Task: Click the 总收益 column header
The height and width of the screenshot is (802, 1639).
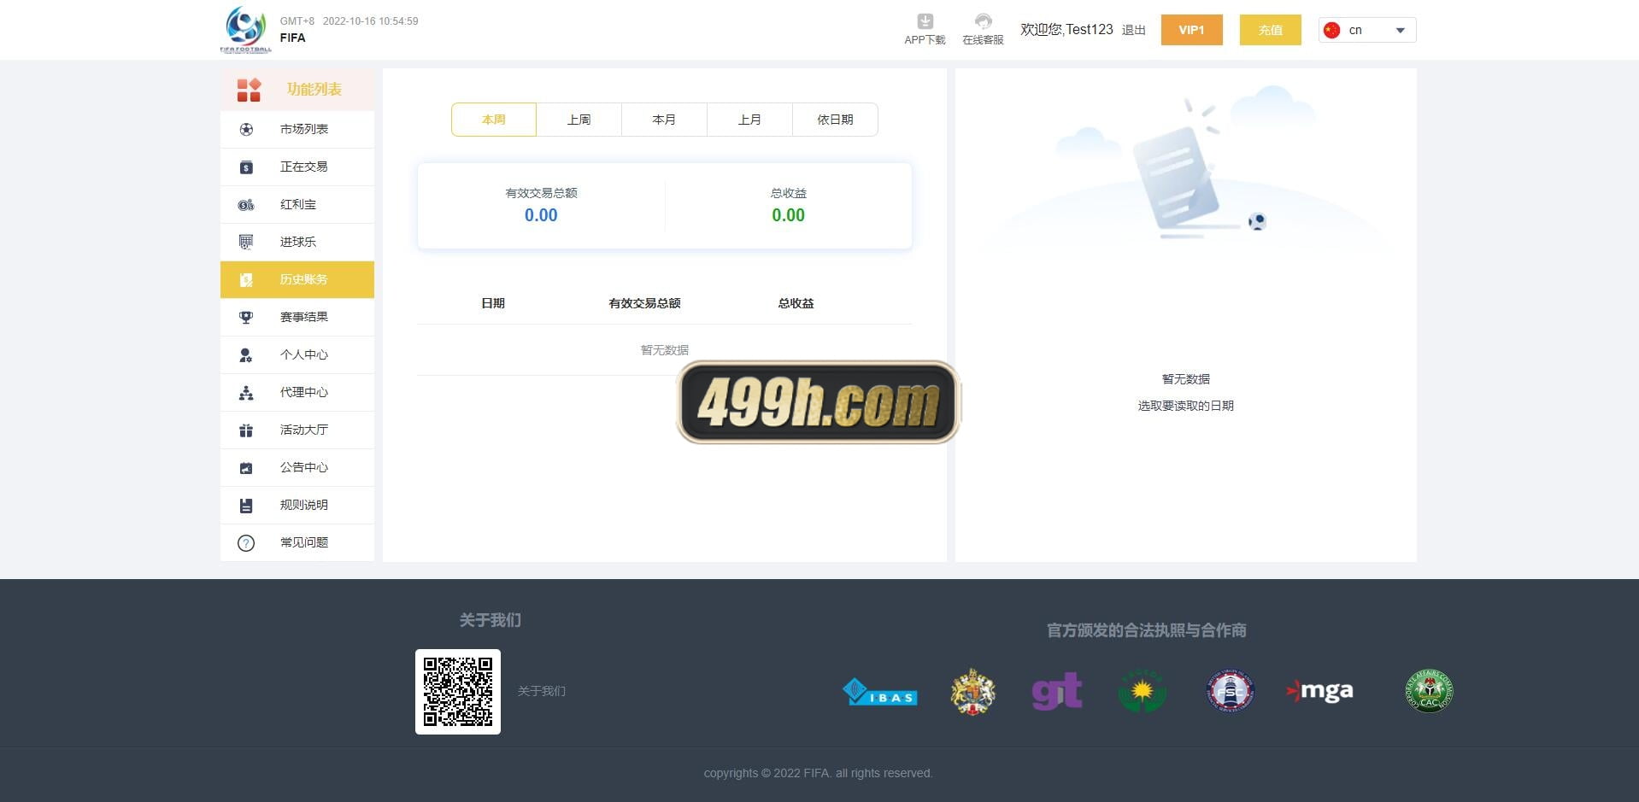Action: 796,303
